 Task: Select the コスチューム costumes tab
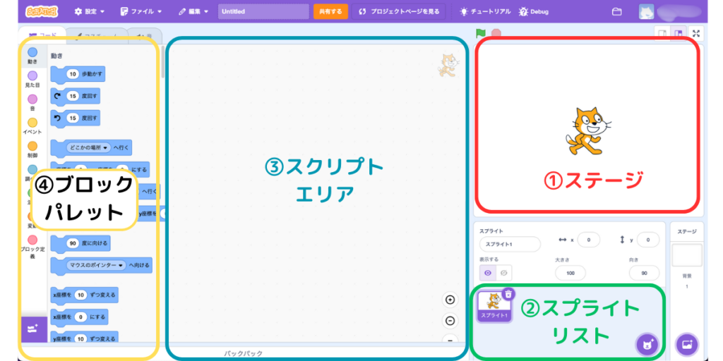pyautogui.click(x=96, y=36)
